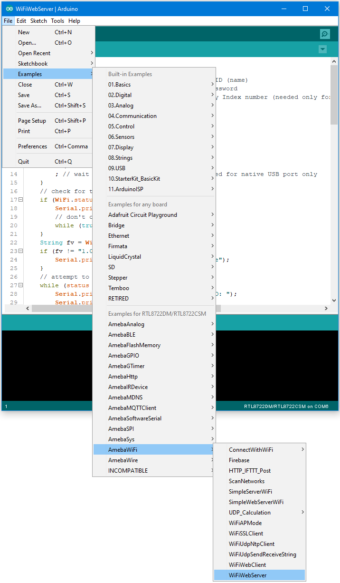This screenshot has height=583, width=340.
Task: Expand Stepper examples submenu
Action: [154, 278]
